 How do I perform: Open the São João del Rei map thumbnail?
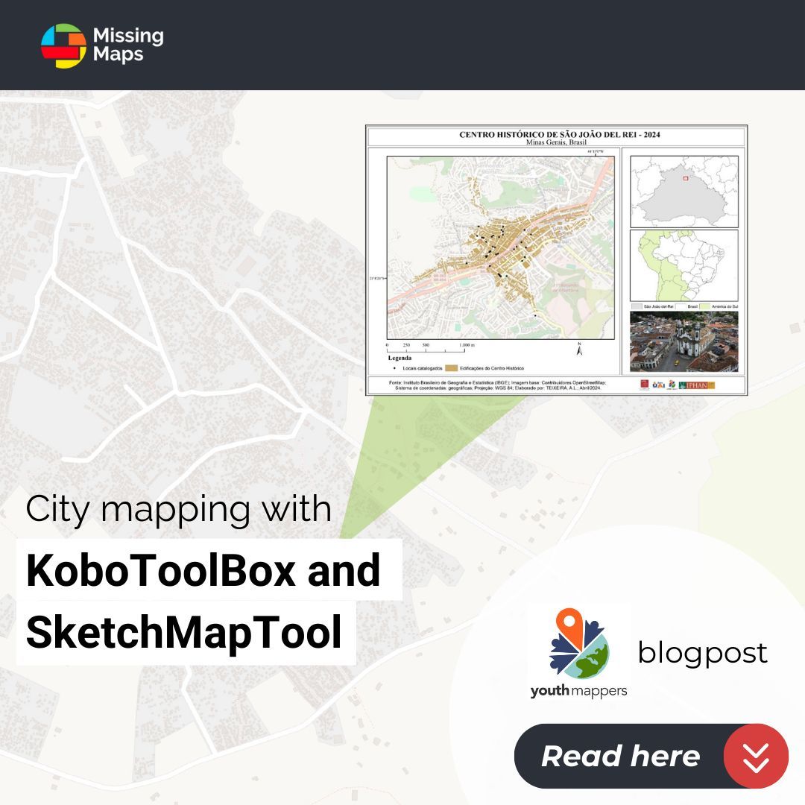point(556,260)
